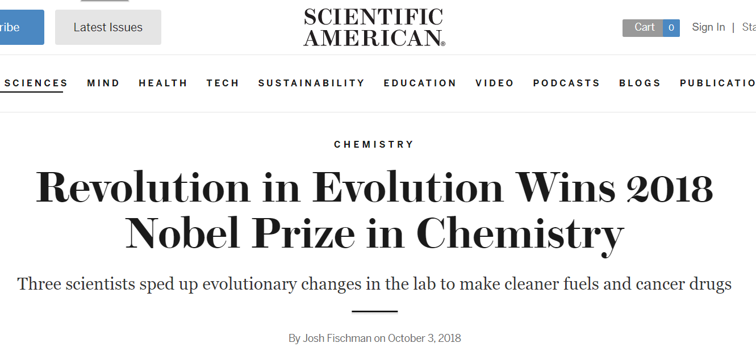Open the Sustainability section
The height and width of the screenshot is (347, 756).
(x=311, y=83)
